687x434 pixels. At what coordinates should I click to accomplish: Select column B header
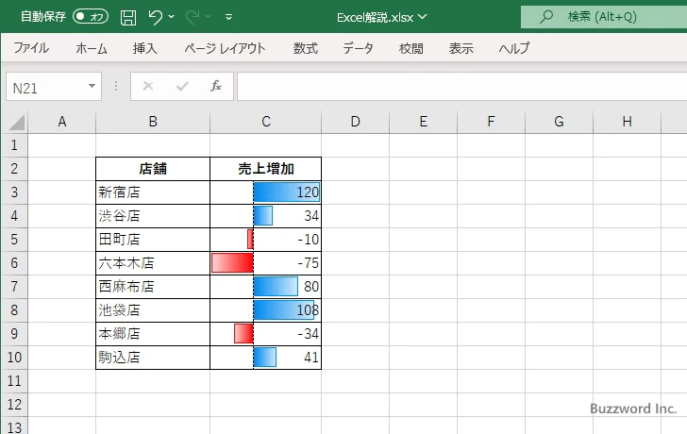tap(153, 122)
